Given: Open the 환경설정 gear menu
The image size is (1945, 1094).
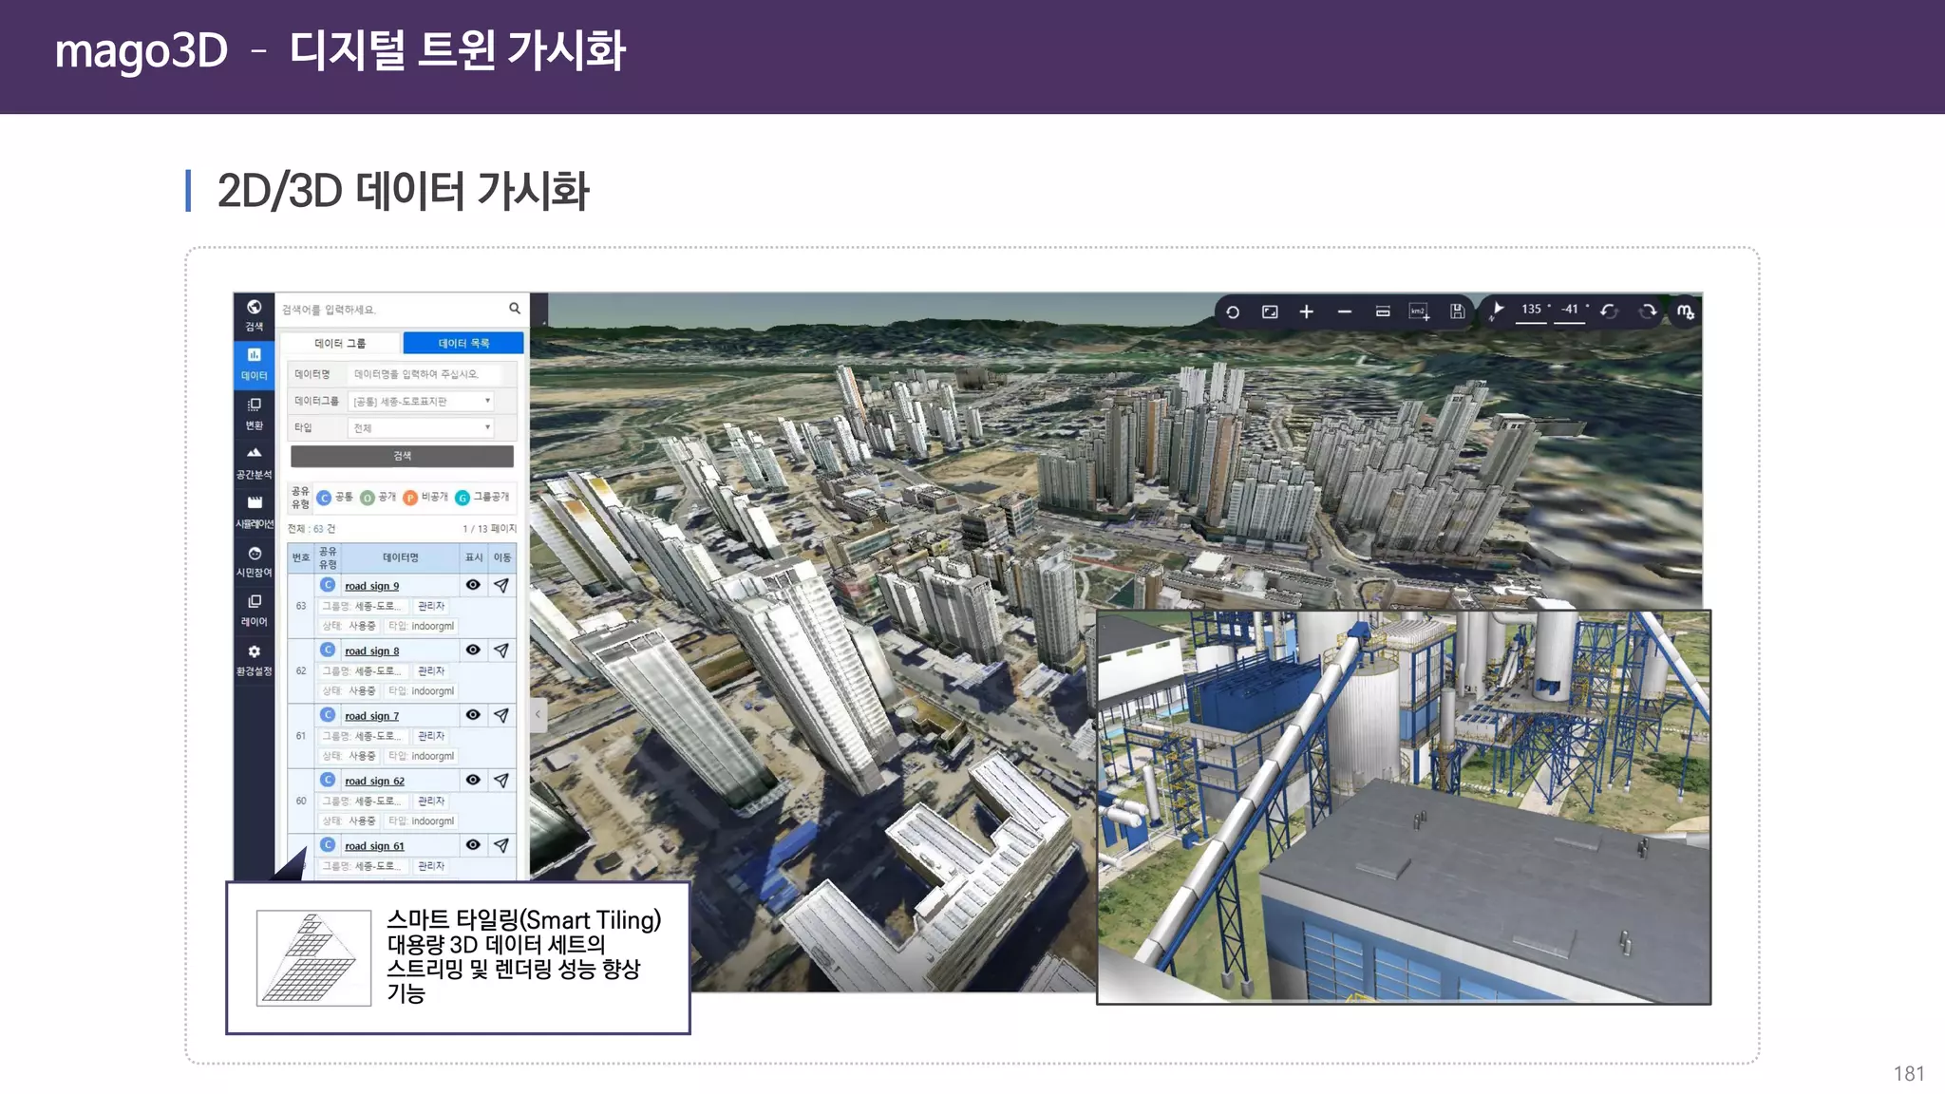Looking at the screenshot, I should (x=254, y=660).
